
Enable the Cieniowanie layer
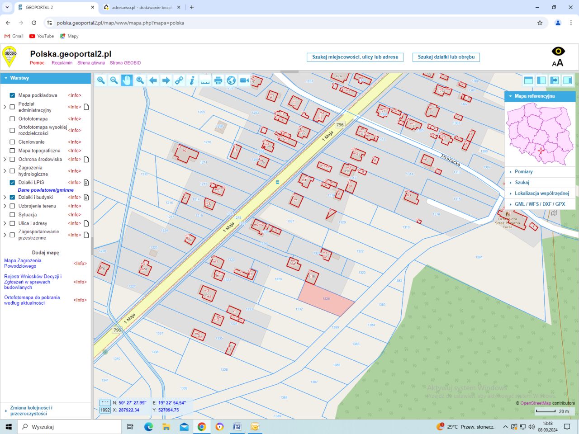12,142
